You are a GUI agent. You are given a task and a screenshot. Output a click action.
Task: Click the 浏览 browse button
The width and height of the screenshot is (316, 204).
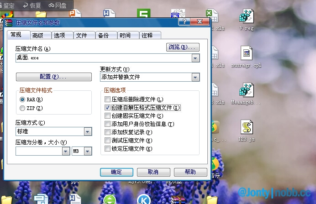tap(183, 47)
